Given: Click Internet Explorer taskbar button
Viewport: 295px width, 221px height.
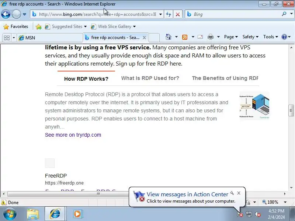Looking at the screenshot, I should point(55,214).
